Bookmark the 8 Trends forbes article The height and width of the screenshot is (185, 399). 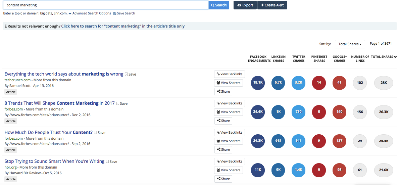click(x=122, y=103)
